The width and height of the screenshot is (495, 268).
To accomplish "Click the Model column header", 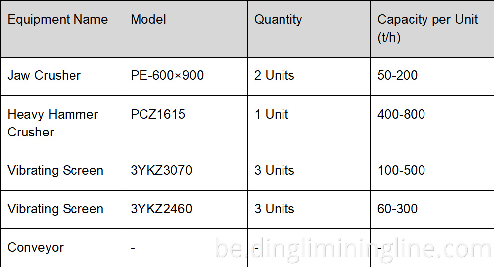I will coord(148,20).
